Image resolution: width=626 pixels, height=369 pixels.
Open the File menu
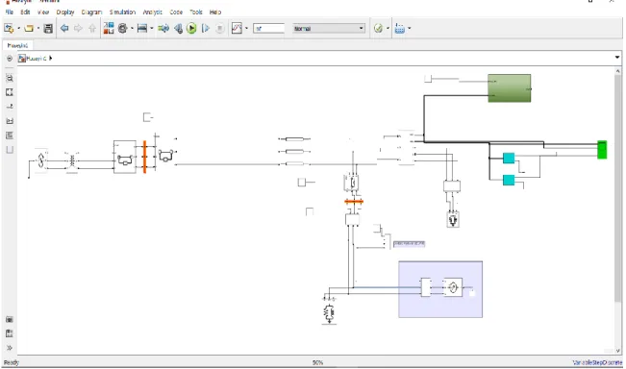click(x=10, y=12)
